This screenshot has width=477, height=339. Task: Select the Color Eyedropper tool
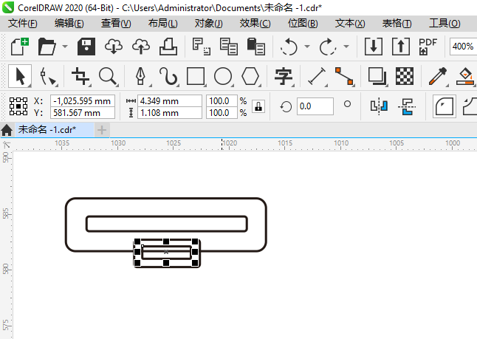(x=437, y=76)
